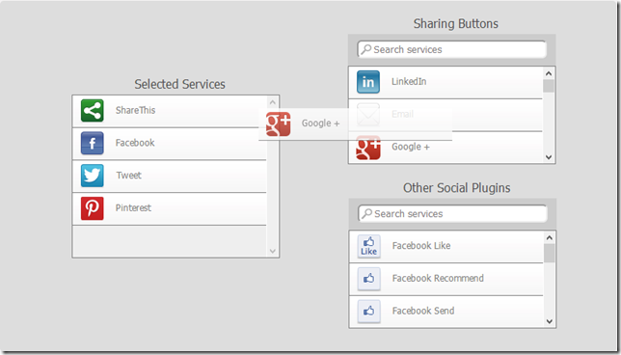Viewport: 621px width, 355px height.
Task: Select the Tweet label text
Action: tap(128, 176)
